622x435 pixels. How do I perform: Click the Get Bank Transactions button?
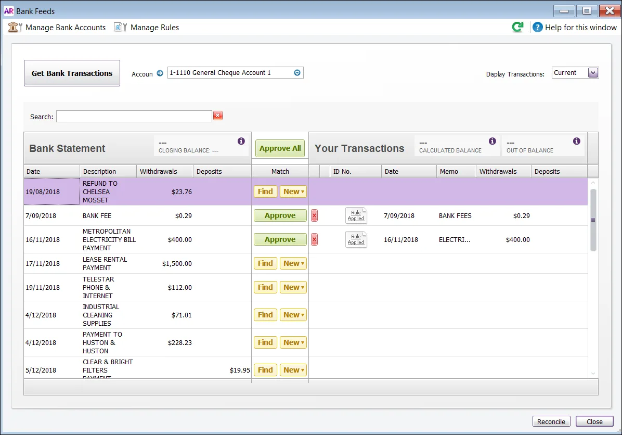tap(72, 73)
